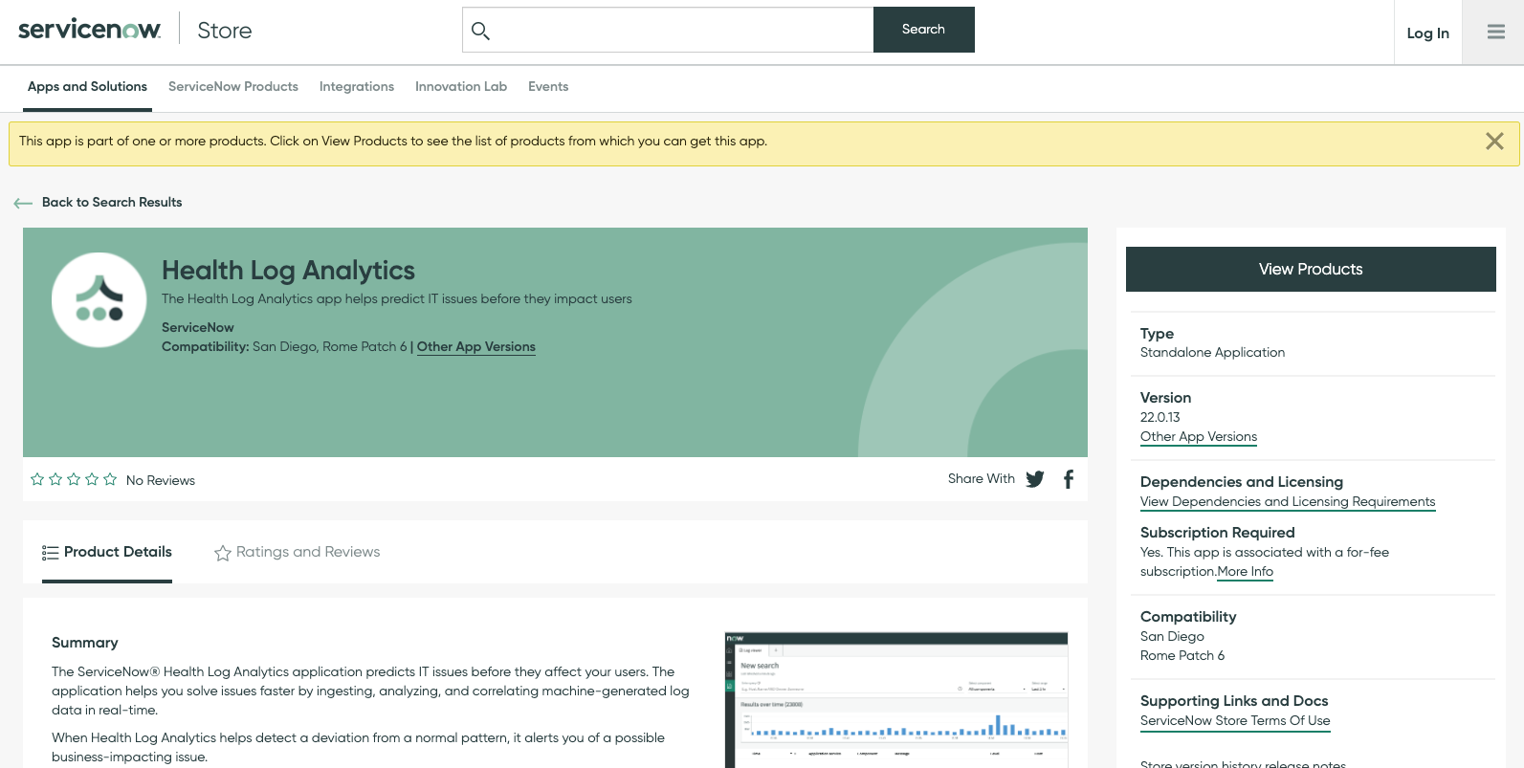
Task: Click Subscription Required heading
Action: [1217, 533]
